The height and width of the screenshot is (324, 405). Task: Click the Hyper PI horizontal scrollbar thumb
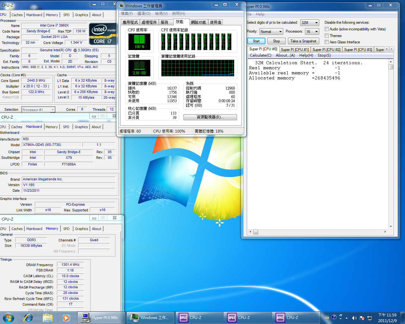click(256, 232)
